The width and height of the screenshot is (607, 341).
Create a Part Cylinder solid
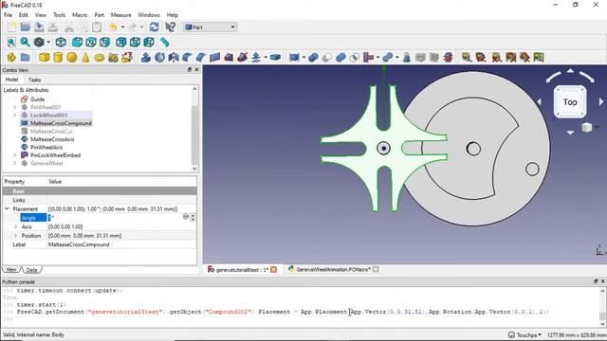[x=58, y=58]
